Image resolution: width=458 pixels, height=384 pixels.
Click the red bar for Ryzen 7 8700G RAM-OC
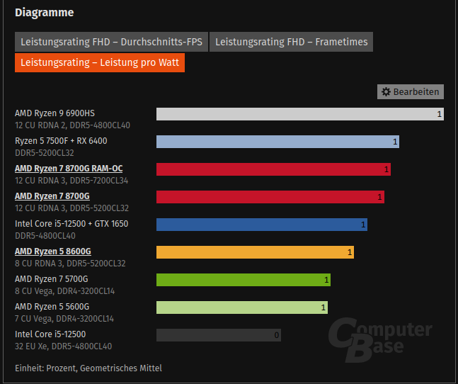273,169
